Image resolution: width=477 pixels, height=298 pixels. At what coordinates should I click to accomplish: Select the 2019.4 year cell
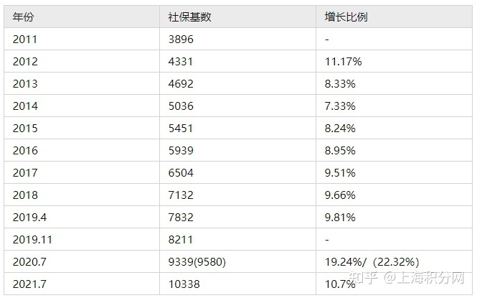[x=82, y=217]
